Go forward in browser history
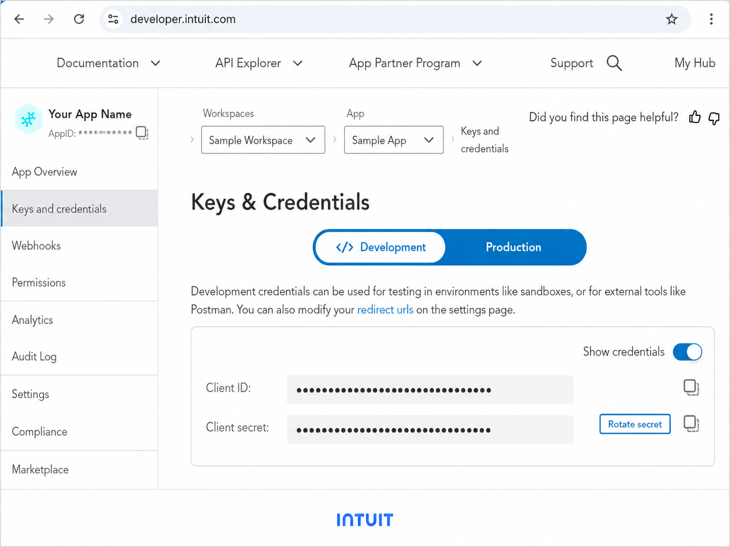730x547 pixels. [x=48, y=19]
